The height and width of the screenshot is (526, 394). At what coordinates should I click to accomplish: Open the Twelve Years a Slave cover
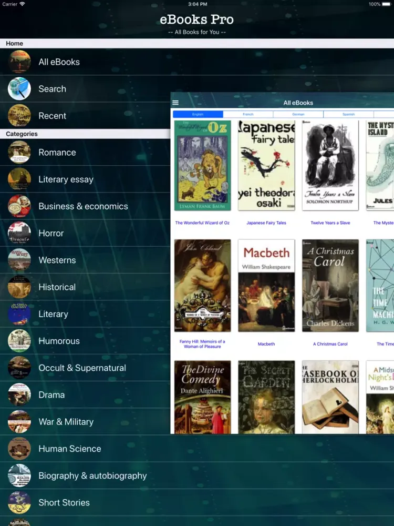pos(330,165)
